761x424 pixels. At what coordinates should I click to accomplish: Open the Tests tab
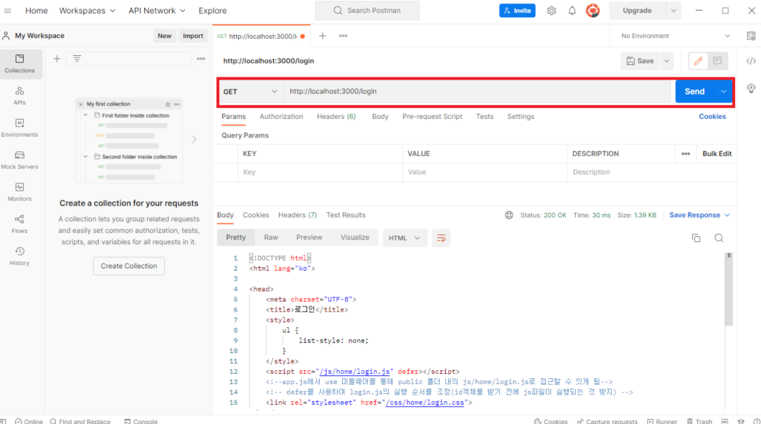coord(484,116)
